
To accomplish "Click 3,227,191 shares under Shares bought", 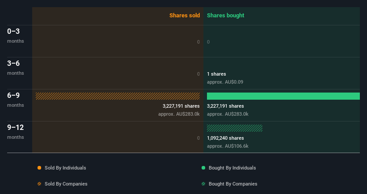I will [225, 106].
